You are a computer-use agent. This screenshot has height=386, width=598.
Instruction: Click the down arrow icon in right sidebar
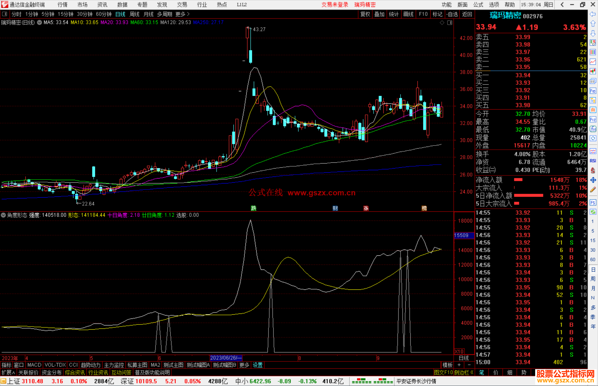click(x=593, y=33)
